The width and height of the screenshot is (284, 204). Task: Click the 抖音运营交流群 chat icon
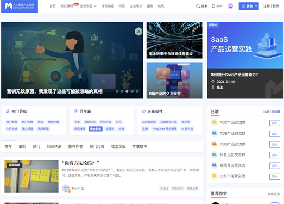(214, 154)
